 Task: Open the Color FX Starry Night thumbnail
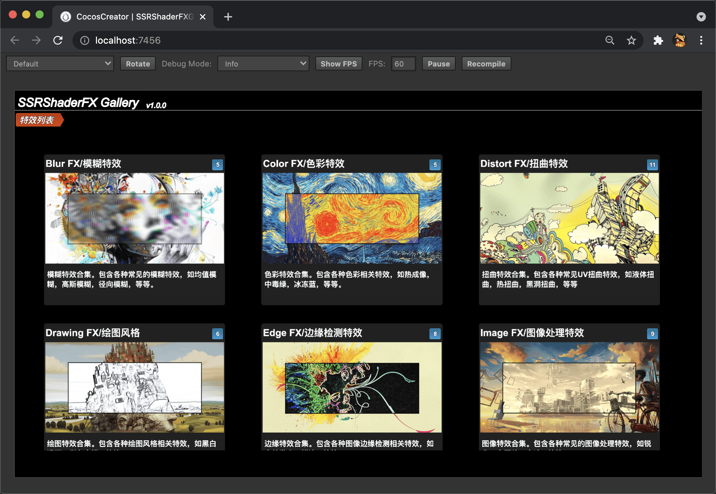[x=352, y=218]
